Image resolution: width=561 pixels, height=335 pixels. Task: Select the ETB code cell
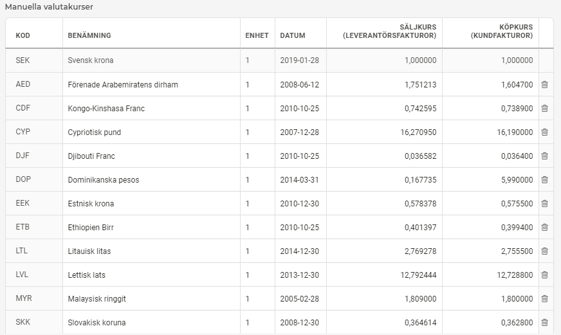23,227
